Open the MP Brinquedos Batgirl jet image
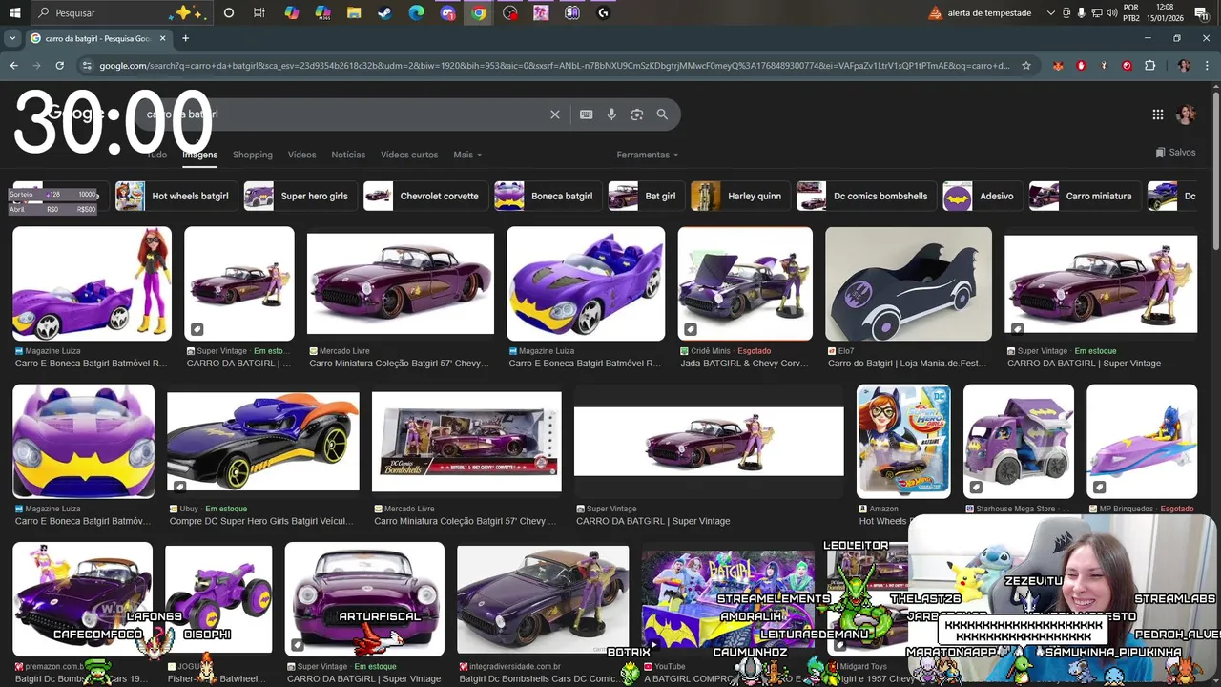Screen dimensions: 1221x687 pos(1142,441)
